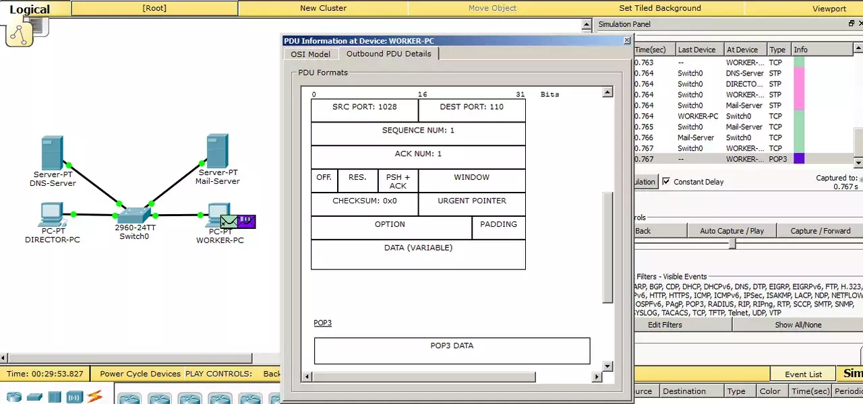Click workspace horizontal scroll left arrow
This screenshot has height=404, width=863.
[4, 358]
